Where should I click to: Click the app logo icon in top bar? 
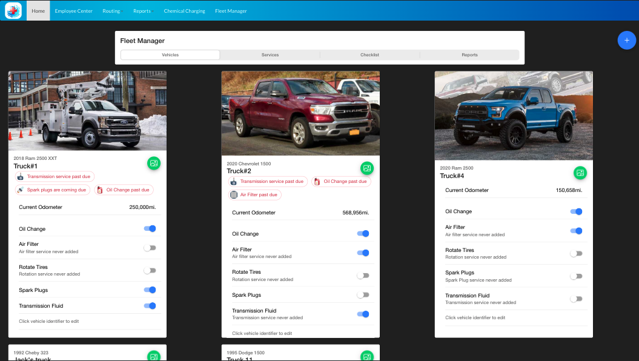[x=13, y=10]
